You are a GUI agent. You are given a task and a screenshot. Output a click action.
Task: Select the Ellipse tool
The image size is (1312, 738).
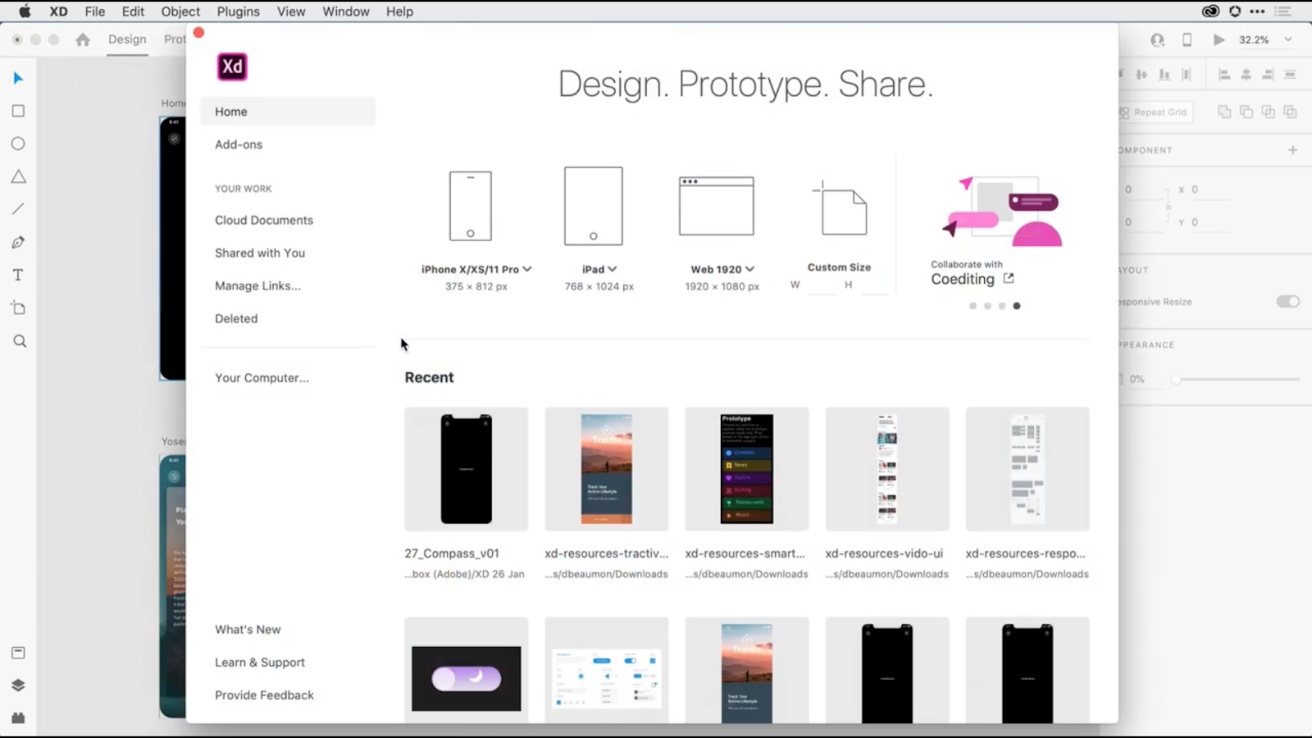click(x=18, y=143)
